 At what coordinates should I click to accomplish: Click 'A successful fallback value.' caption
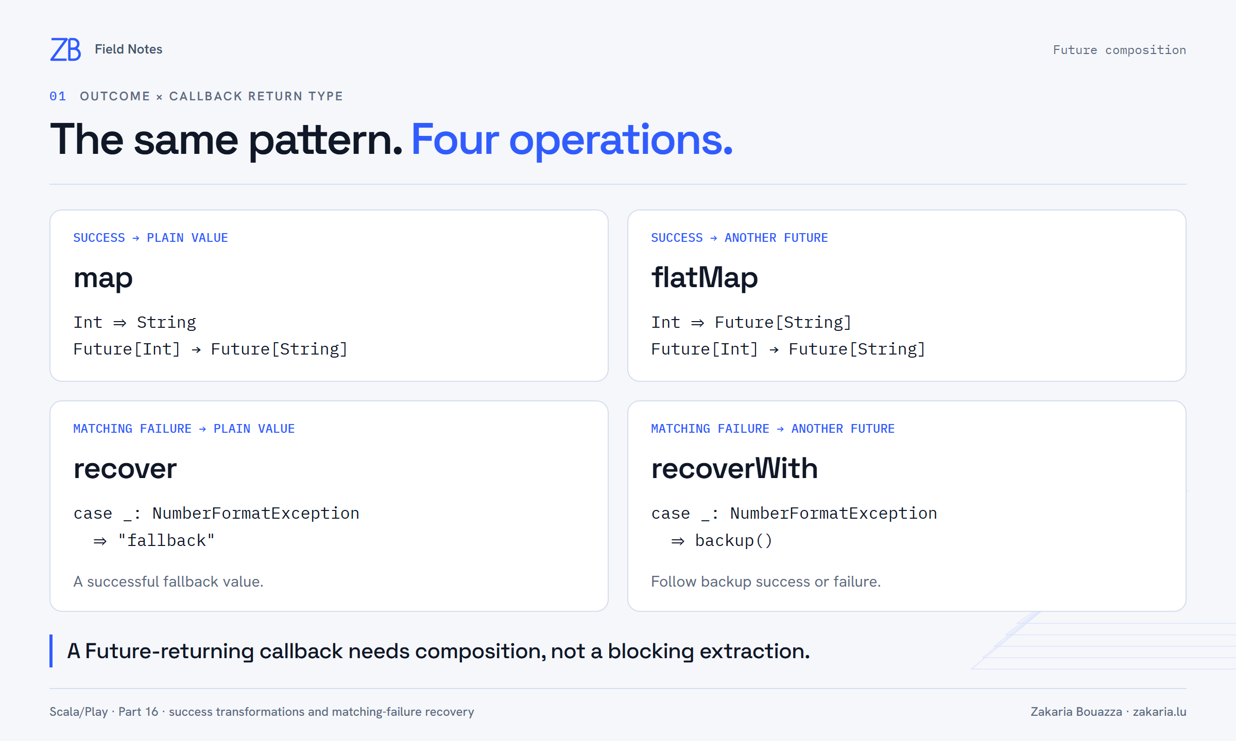click(x=168, y=581)
